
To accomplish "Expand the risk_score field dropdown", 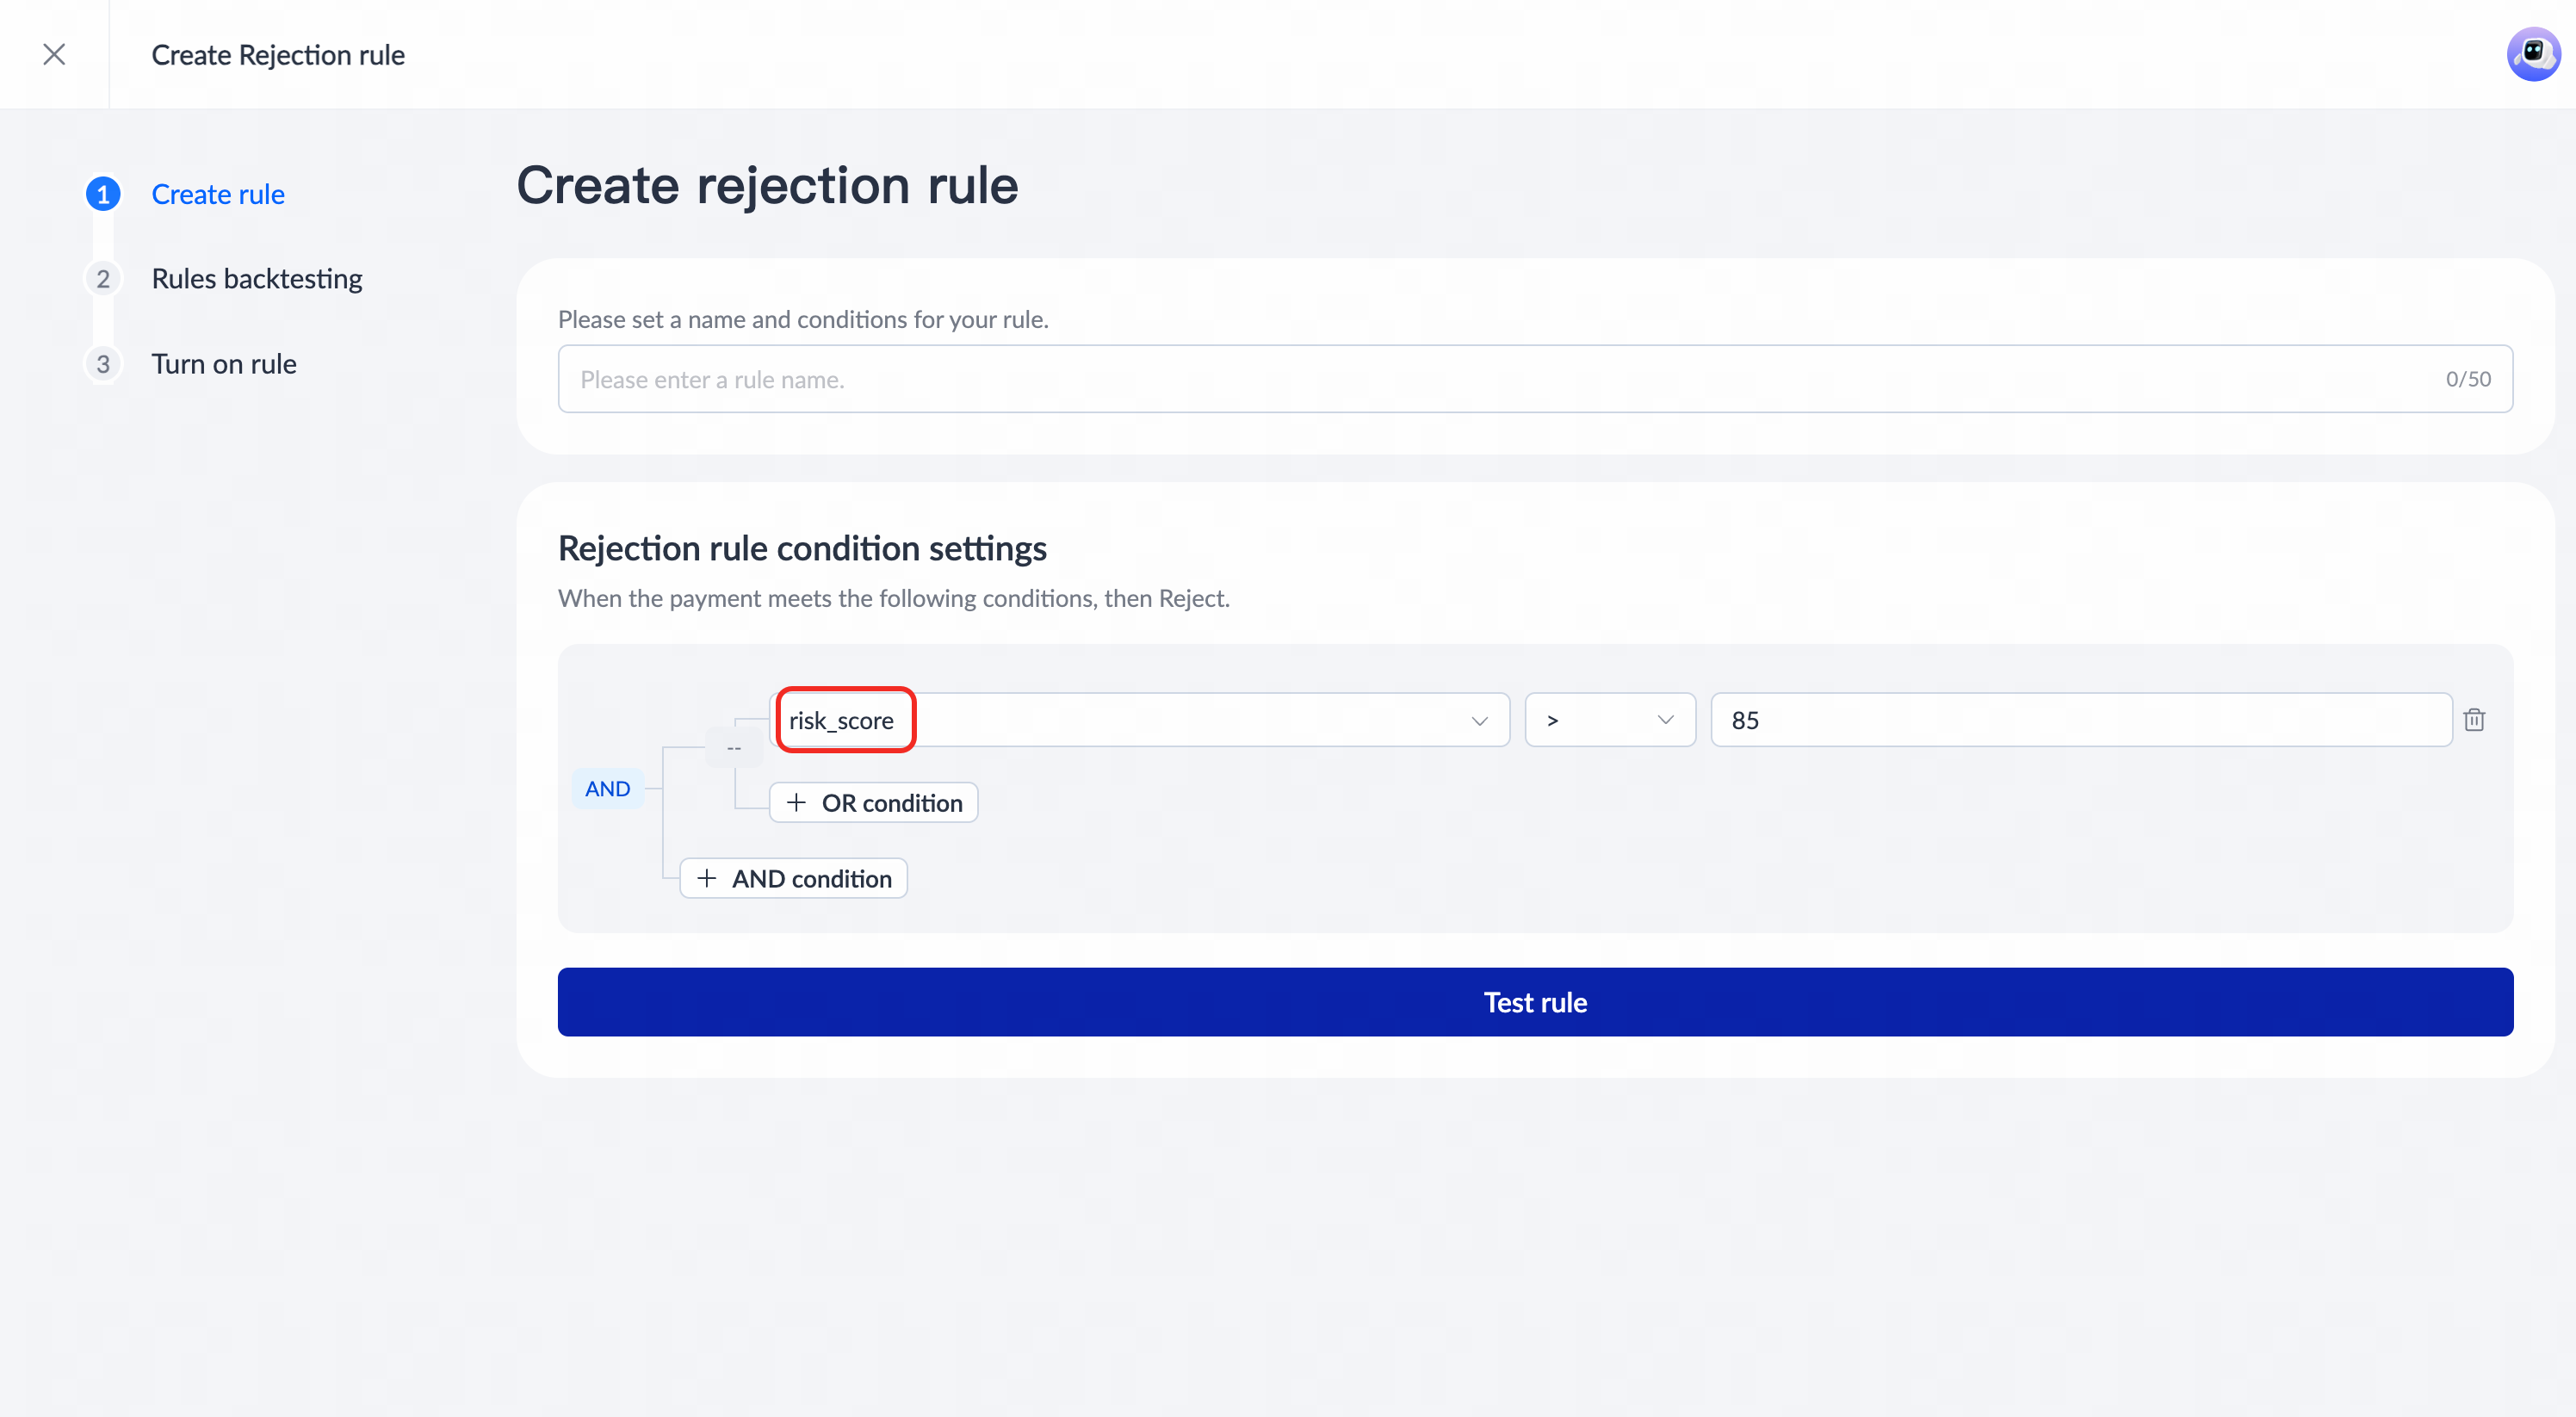I will 1140,720.
